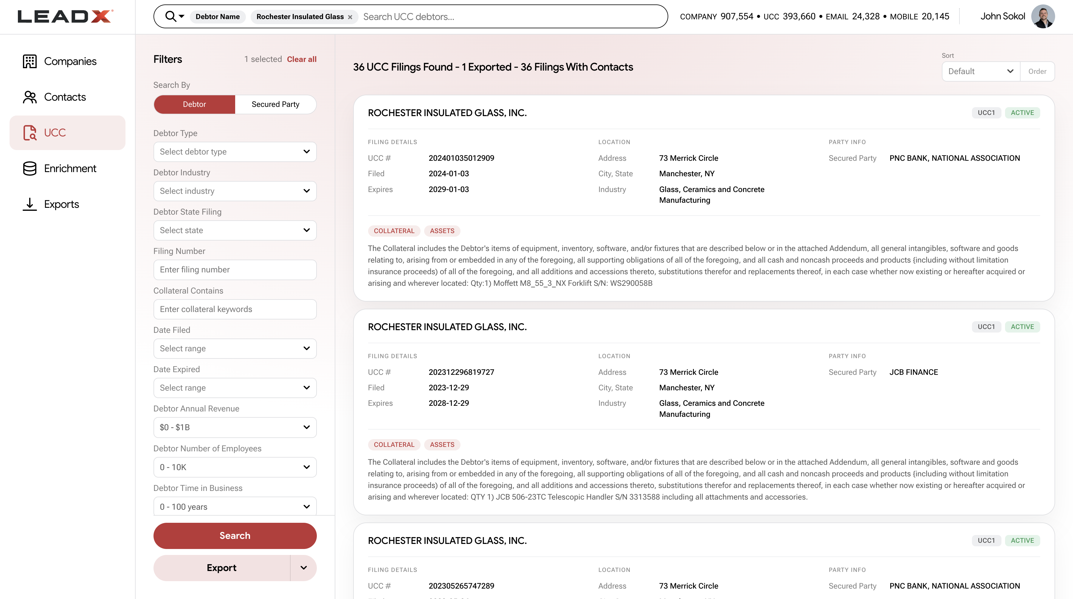Open the Companies section
1073x599 pixels.
coord(67,61)
